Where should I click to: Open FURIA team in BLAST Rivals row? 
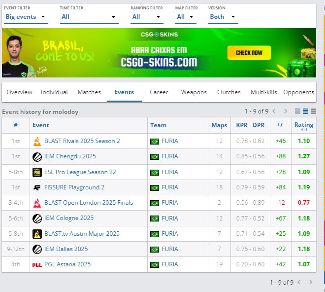pos(170,141)
